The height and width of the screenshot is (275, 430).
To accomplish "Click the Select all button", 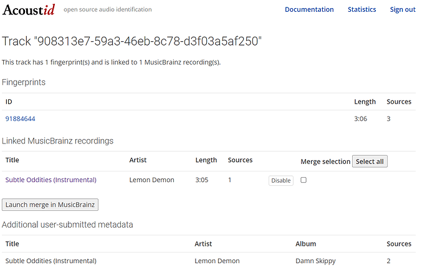I will click(x=370, y=162).
